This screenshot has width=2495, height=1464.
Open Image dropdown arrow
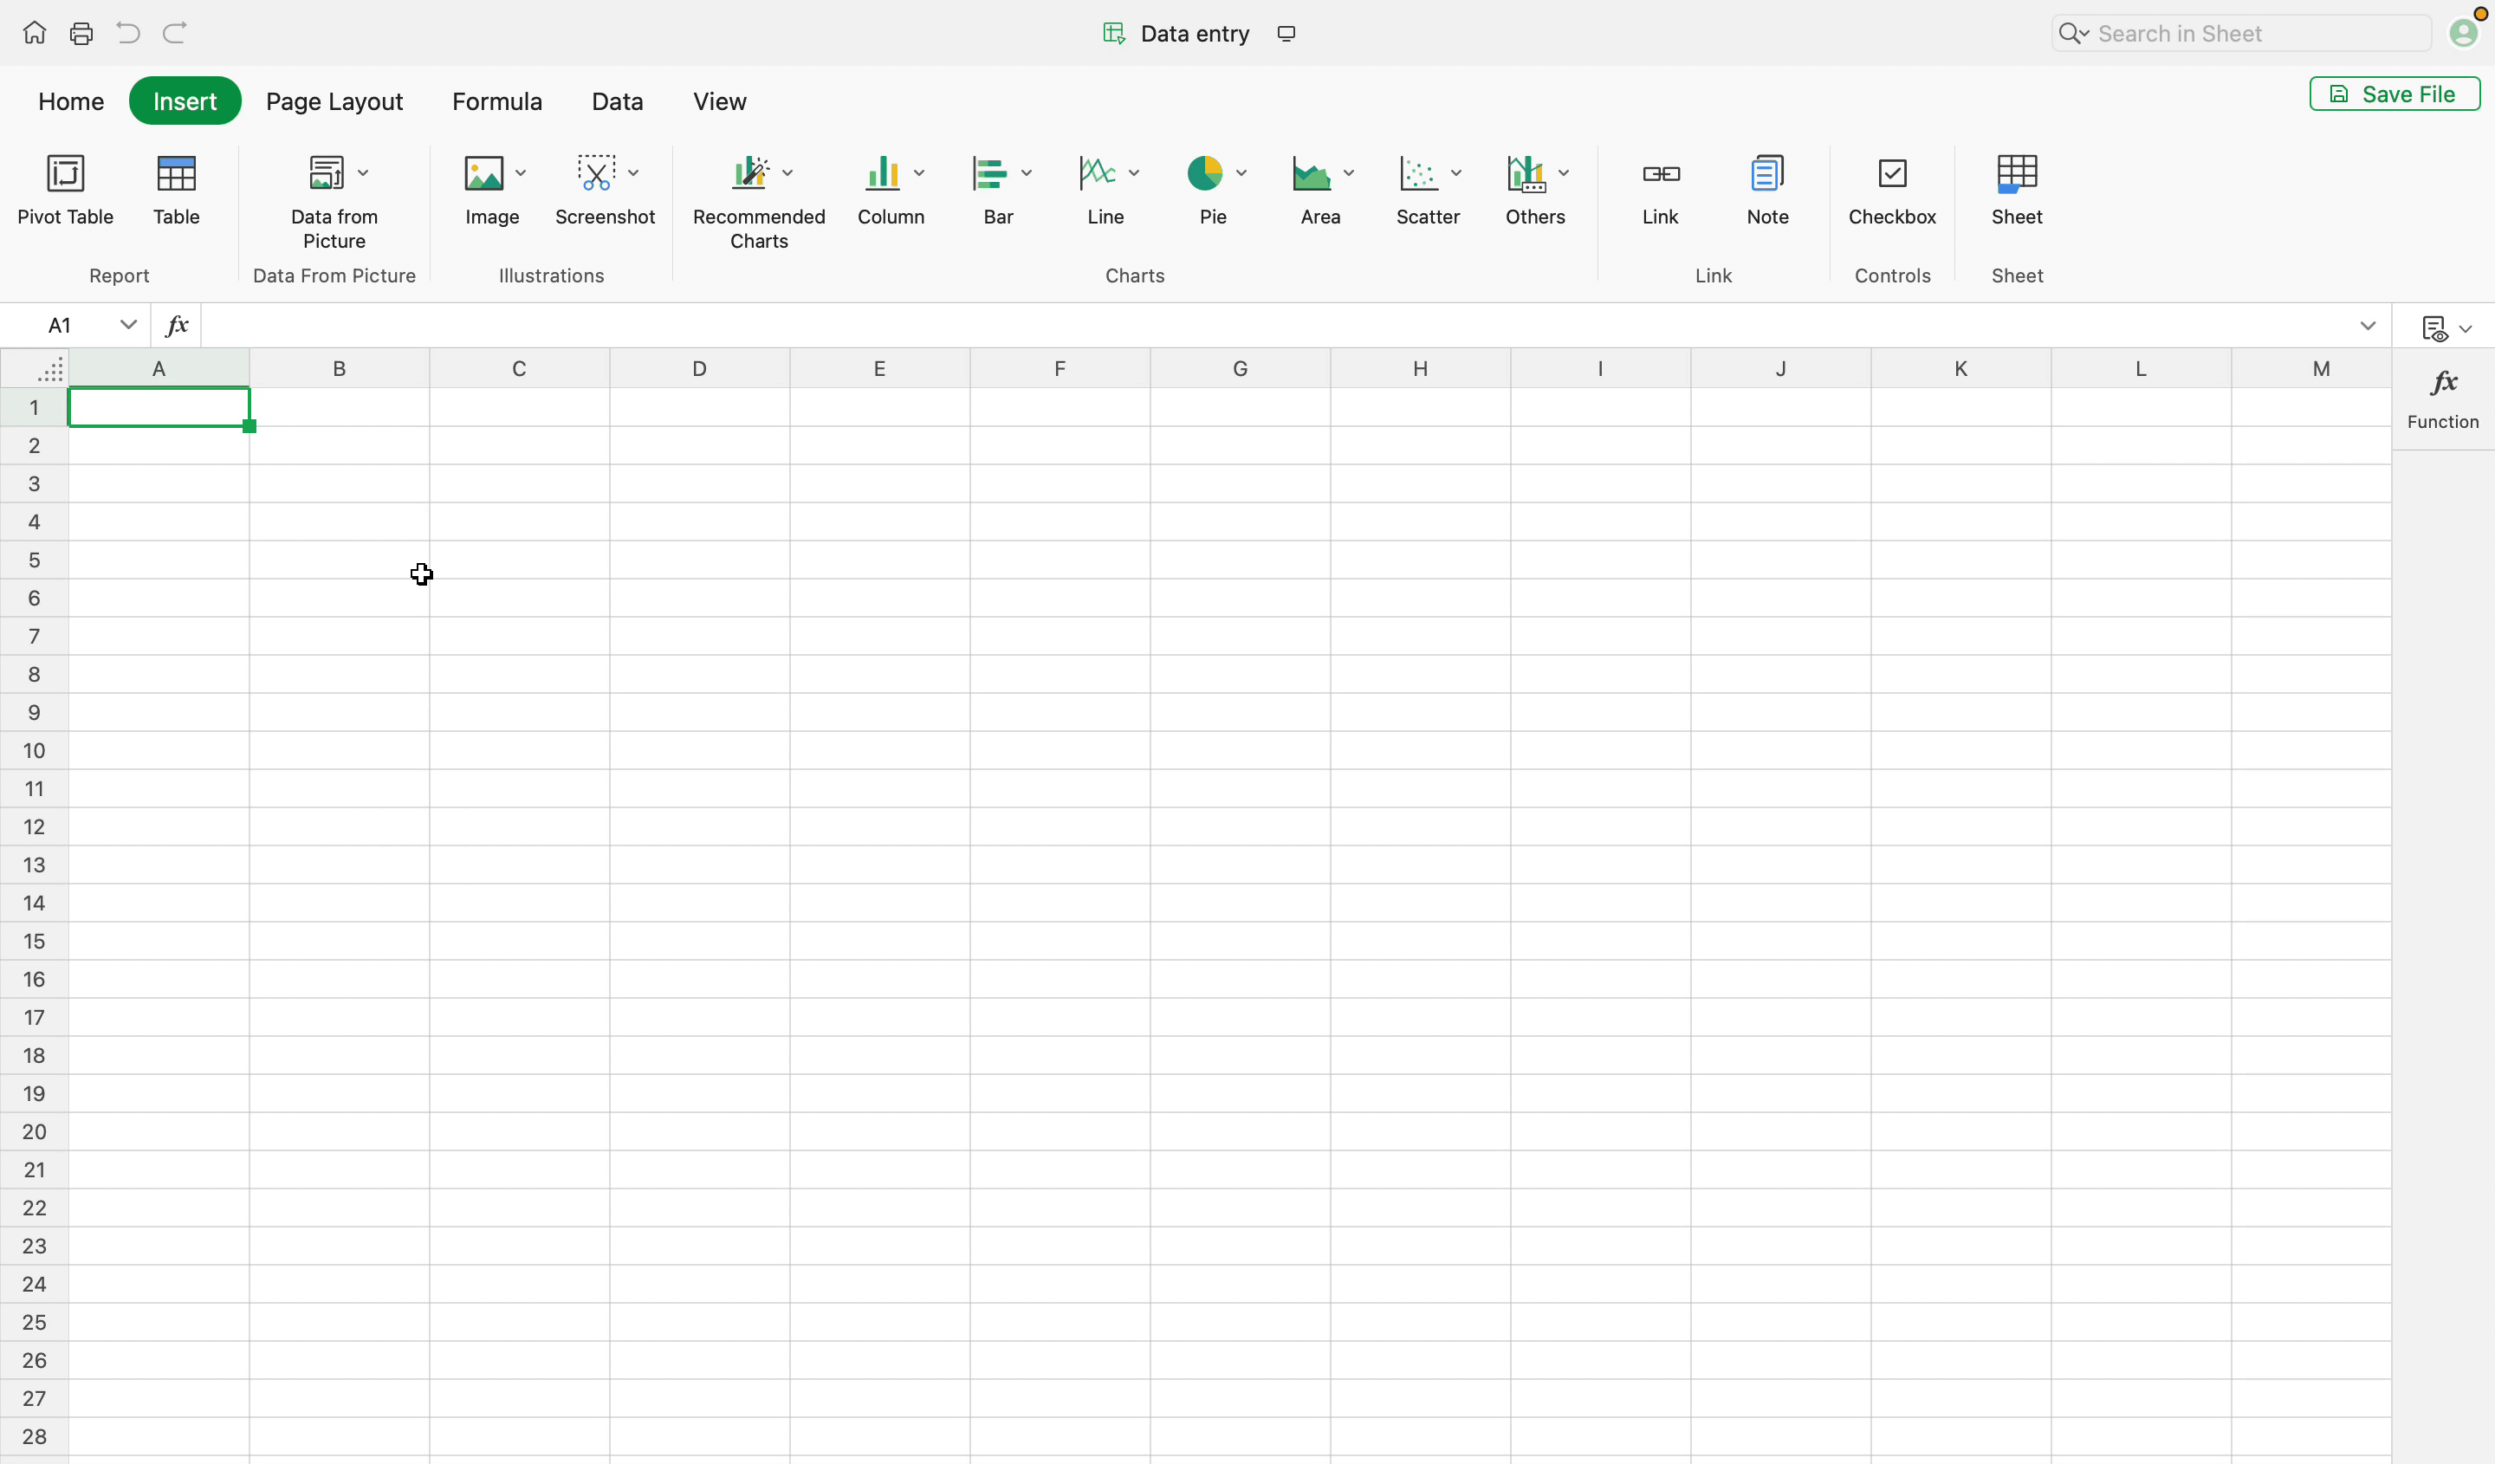(x=521, y=173)
